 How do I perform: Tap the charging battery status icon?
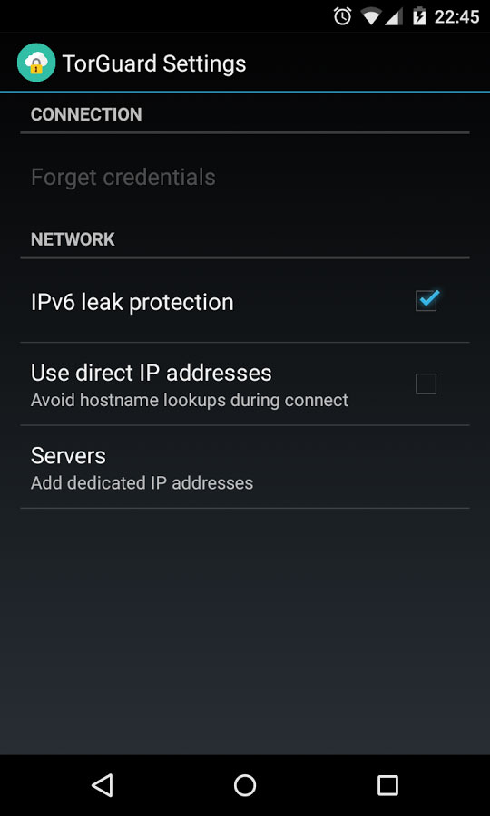(x=418, y=16)
